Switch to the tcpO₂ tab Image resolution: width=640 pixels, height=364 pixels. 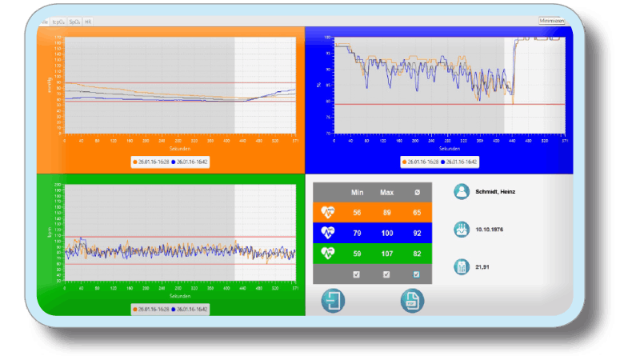pyautogui.click(x=58, y=22)
